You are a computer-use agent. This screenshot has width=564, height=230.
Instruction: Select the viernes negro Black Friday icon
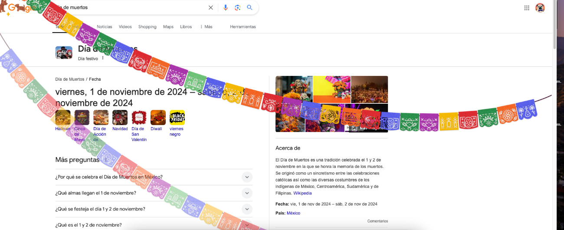(177, 118)
